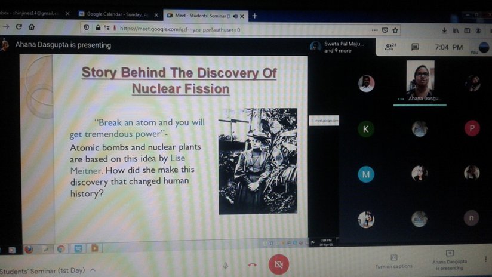Open the browser downloads panel
492x277 pixels.
[444, 30]
